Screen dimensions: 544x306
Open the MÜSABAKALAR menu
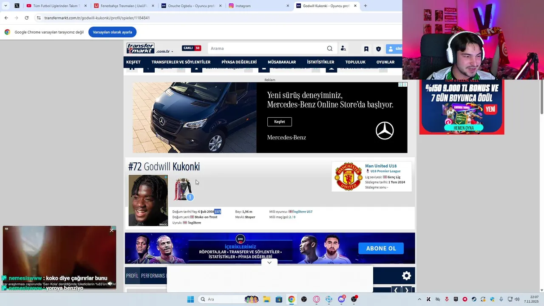282,62
